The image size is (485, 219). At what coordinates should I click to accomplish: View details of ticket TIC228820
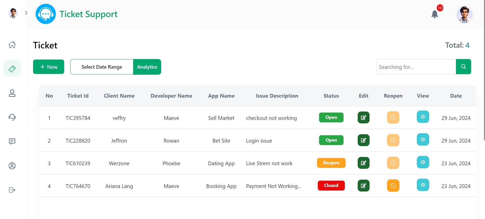[423, 140]
